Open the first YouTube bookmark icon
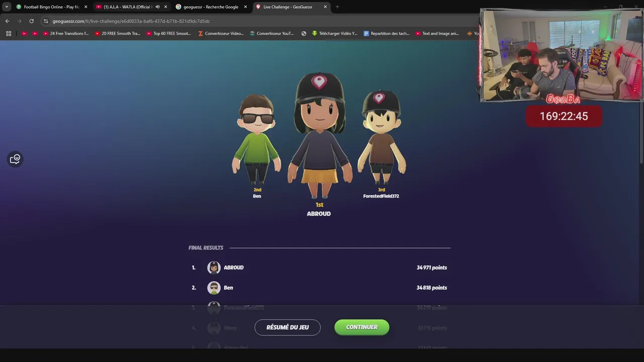The height and width of the screenshot is (362, 644). (x=24, y=34)
